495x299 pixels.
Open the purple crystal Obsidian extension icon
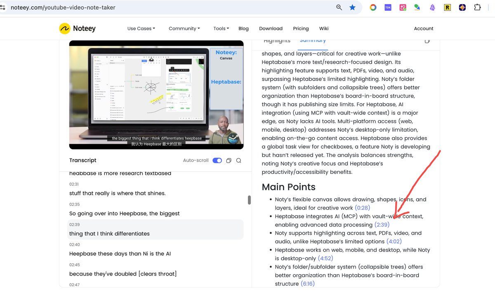pyautogui.click(x=432, y=7)
